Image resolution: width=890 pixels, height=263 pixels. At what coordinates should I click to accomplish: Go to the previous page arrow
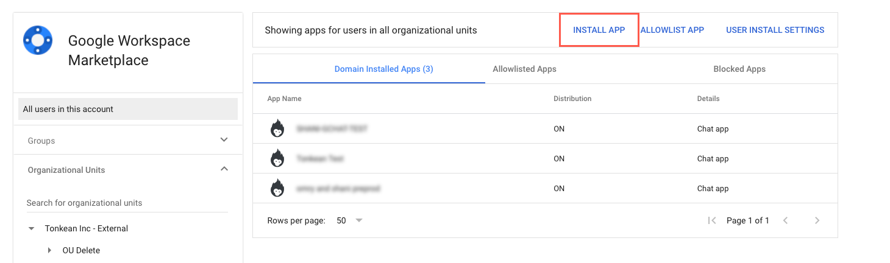(x=786, y=220)
